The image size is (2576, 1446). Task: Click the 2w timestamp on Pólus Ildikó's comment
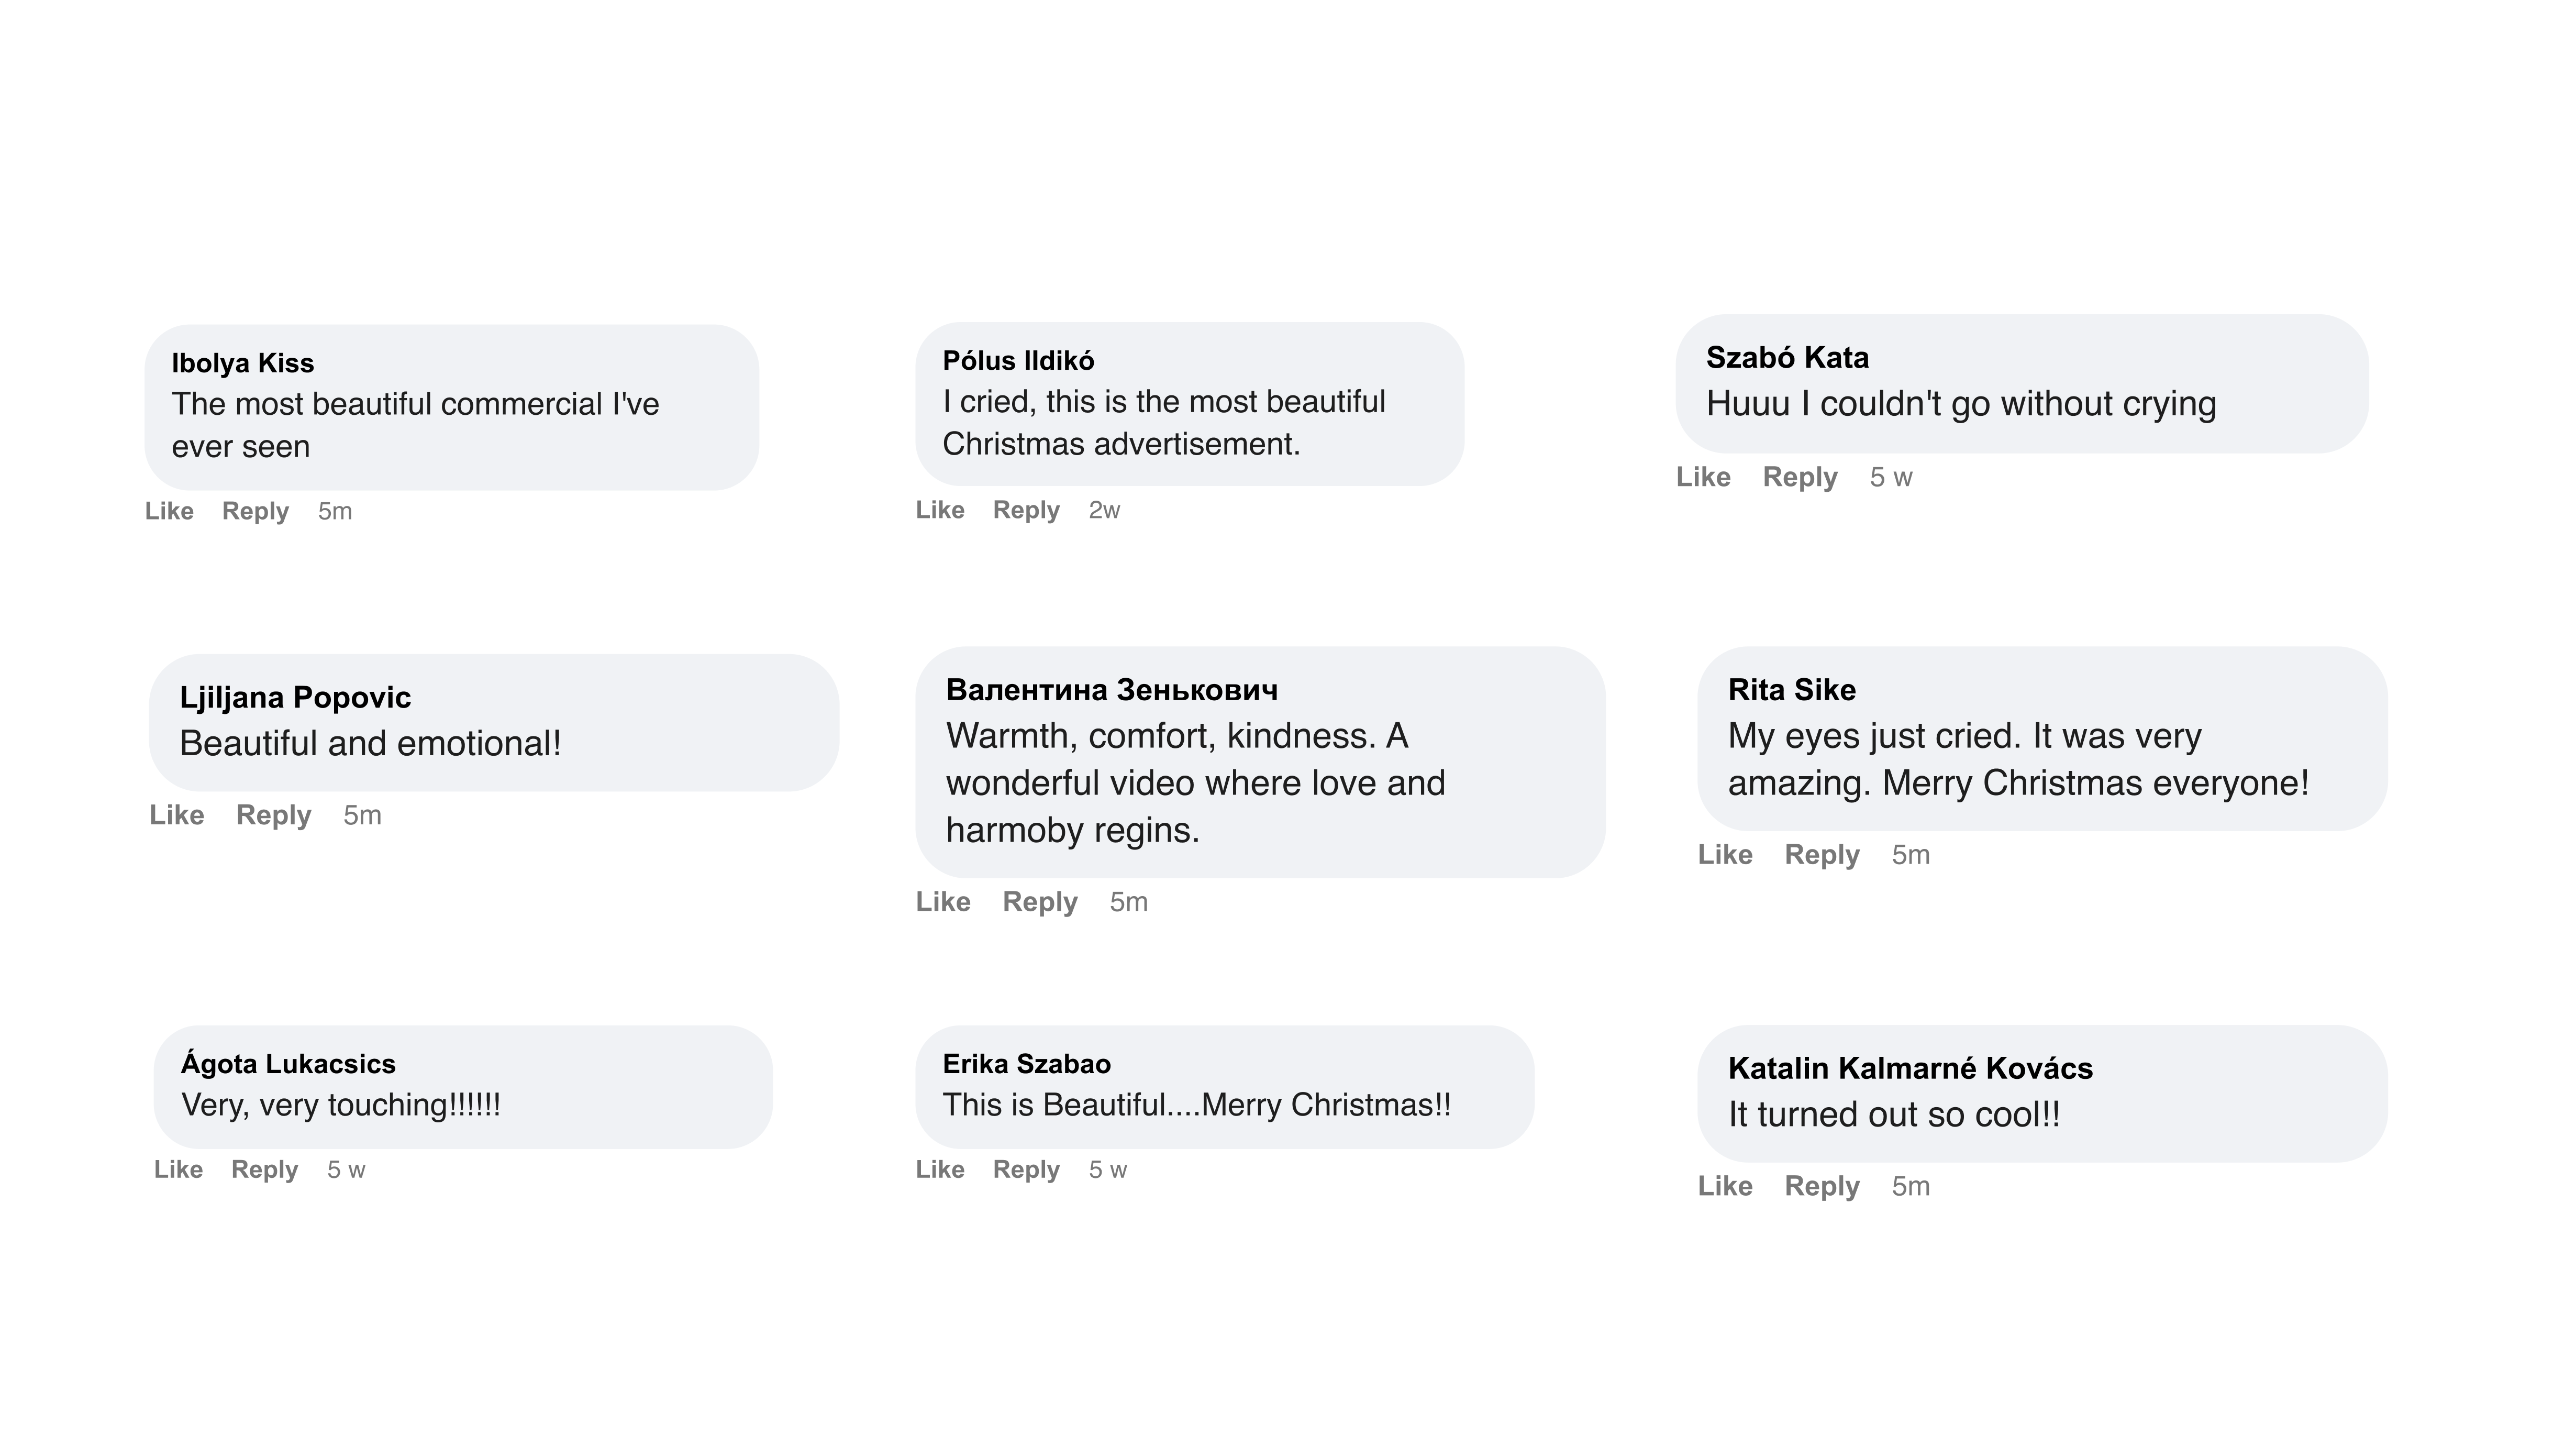tap(1104, 510)
